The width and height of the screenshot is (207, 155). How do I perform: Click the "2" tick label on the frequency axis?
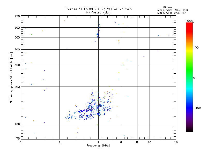pyautogui.click(x=60, y=142)
